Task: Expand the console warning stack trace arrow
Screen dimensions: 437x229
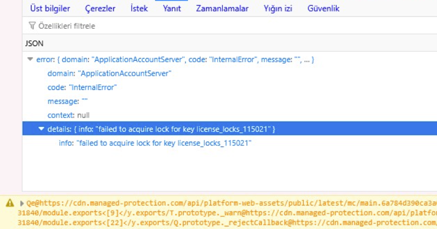Action: (22, 203)
